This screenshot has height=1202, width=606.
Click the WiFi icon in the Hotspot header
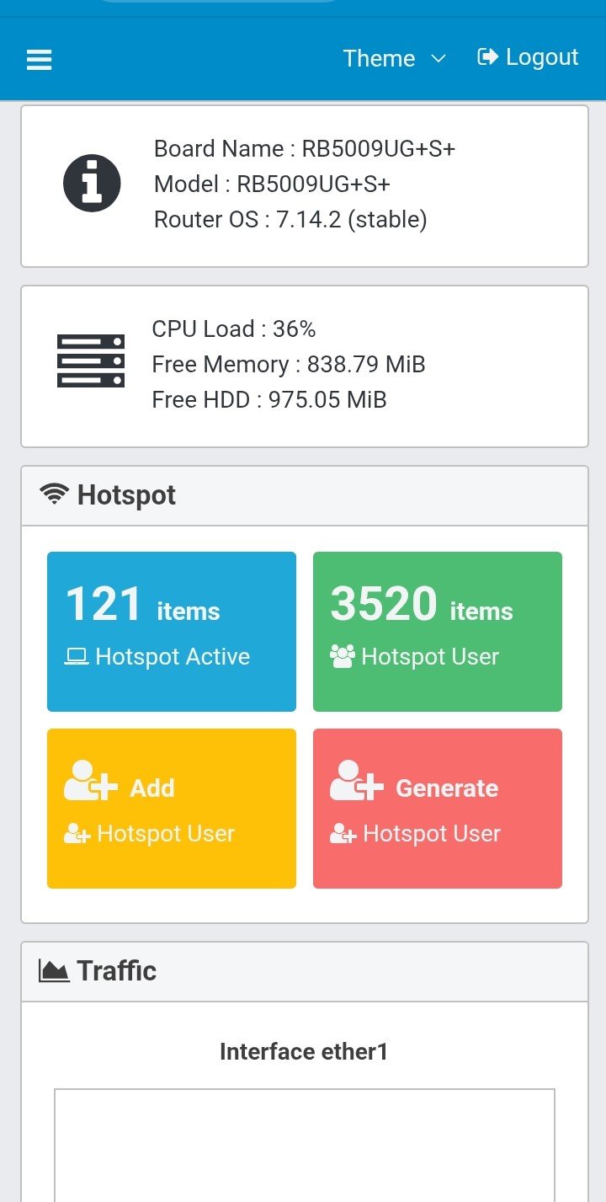pyautogui.click(x=52, y=494)
